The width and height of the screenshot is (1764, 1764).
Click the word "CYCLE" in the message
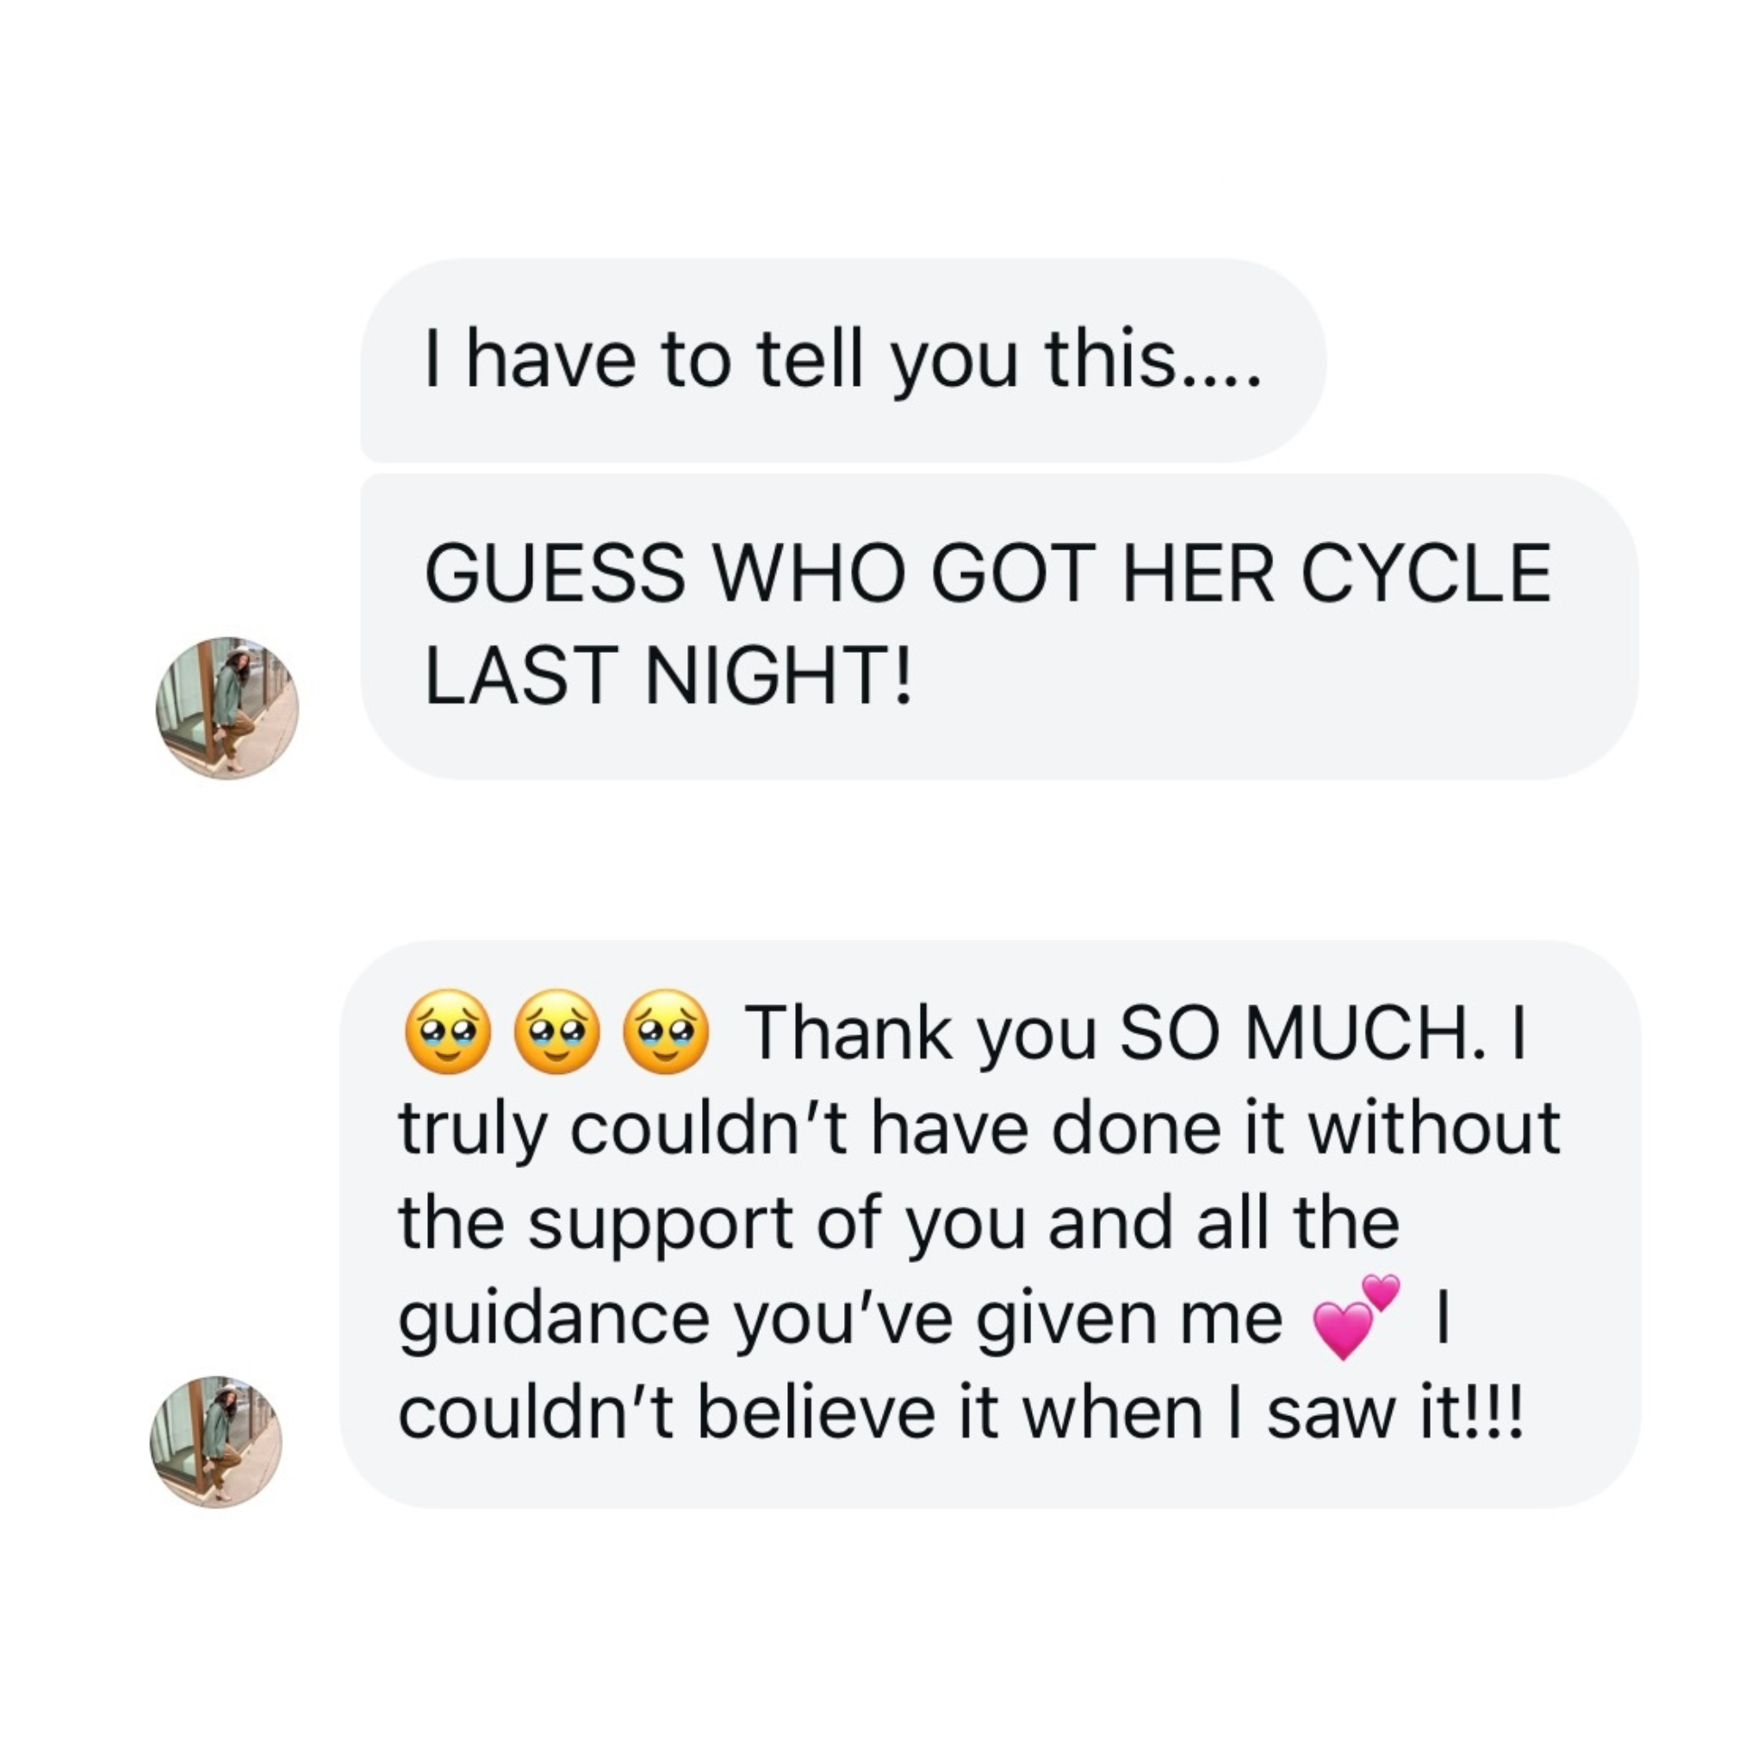[x=1425, y=575]
